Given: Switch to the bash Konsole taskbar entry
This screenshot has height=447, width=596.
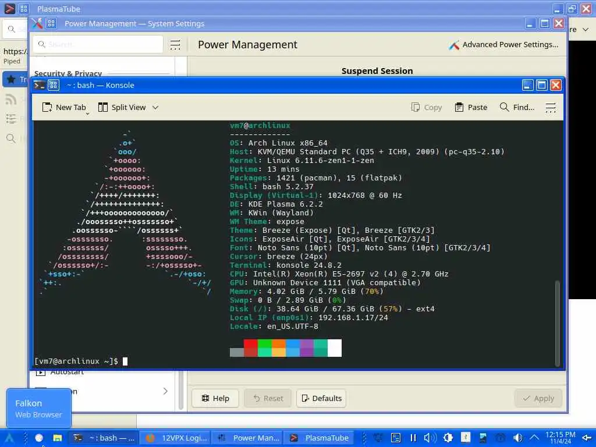Looking at the screenshot, I should coord(104,438).
